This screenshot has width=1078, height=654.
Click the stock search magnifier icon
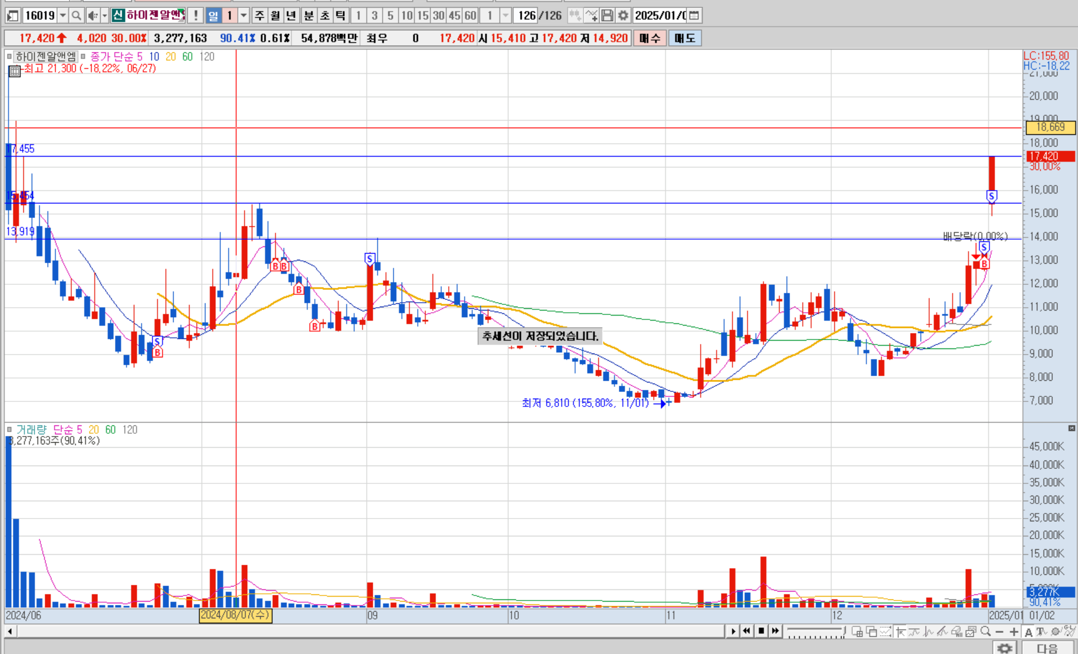pyautogui.click(x=76, y=16)
